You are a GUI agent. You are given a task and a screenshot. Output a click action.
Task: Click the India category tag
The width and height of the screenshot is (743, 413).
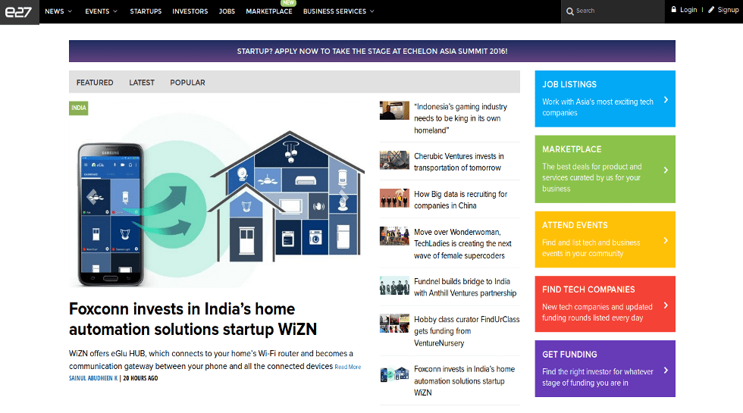79,108
